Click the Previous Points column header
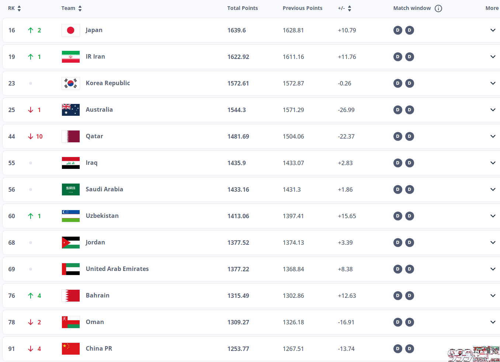Screen dimensions: 500x362 pos(302,8)
